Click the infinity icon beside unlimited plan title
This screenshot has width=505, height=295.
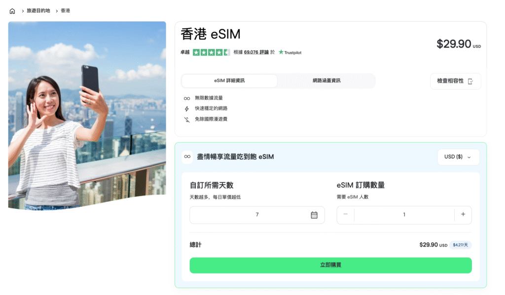(187, 157)
